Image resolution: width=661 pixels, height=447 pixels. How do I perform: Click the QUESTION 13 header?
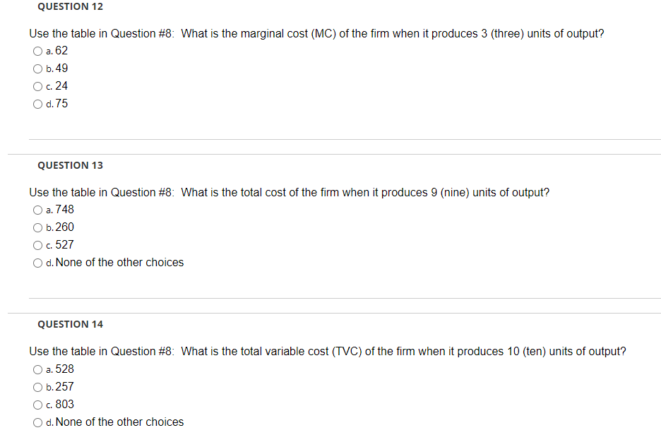click(x=70, y=165)
